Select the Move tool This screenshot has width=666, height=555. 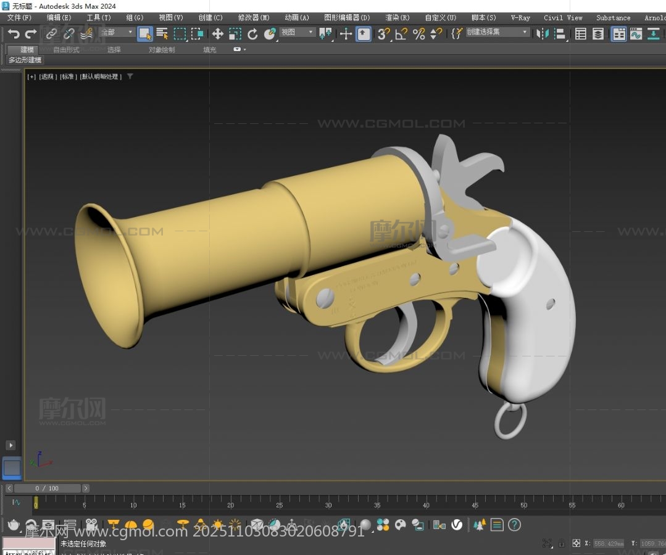pos(217,34)
